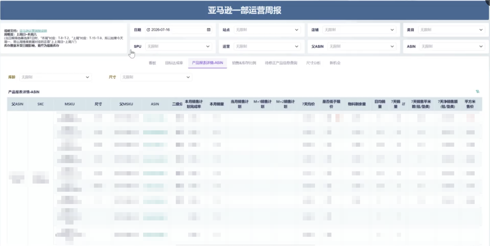Viewport: 490px width, 246px height.
Task: Click the 当月销售计划 column header
Action: 239,104
